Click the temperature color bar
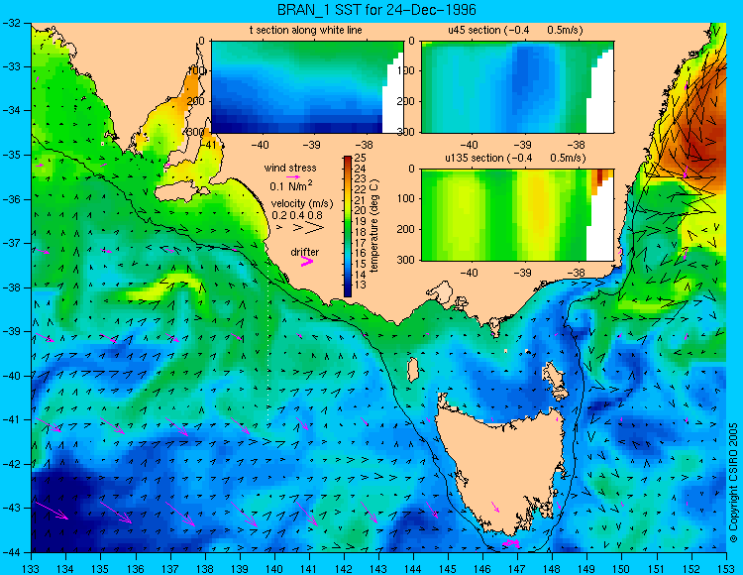 click(348, 227)
